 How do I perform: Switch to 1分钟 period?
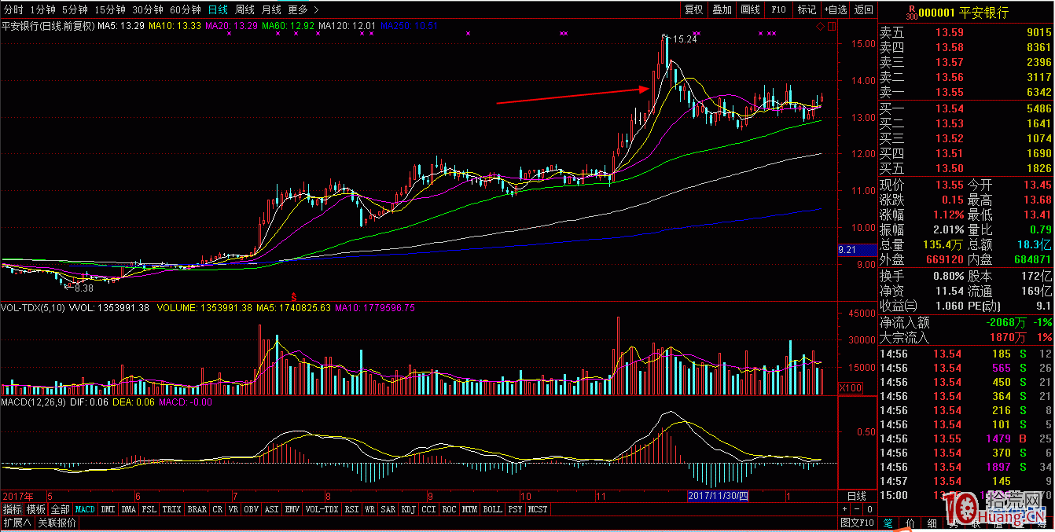[x=42, y=9]
